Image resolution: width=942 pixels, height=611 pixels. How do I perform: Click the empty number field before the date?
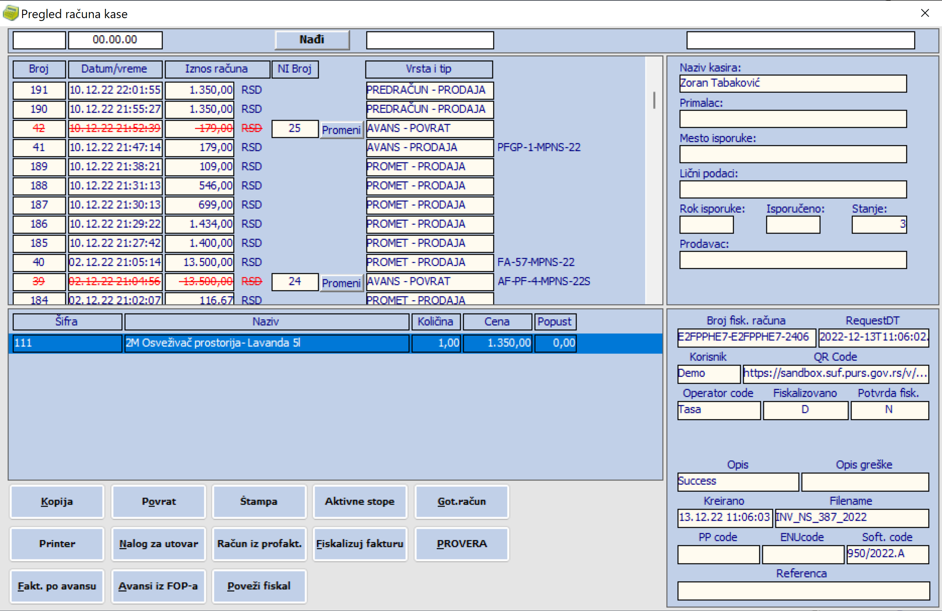pyautogui.click(x=39, y=40)
